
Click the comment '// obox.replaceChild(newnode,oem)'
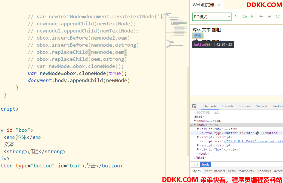pos(78,52)
